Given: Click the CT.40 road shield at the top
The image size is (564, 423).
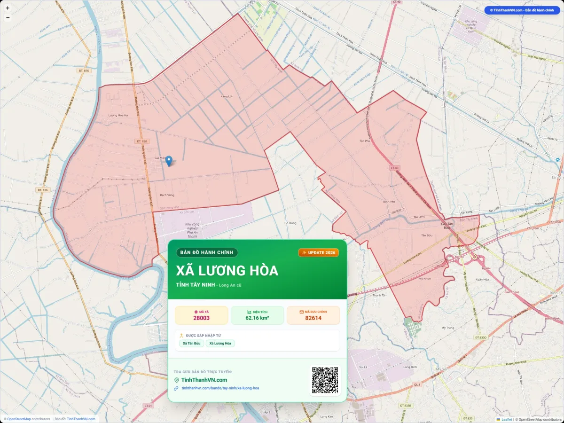Looking at the screenshot, I should pos(397,2).
